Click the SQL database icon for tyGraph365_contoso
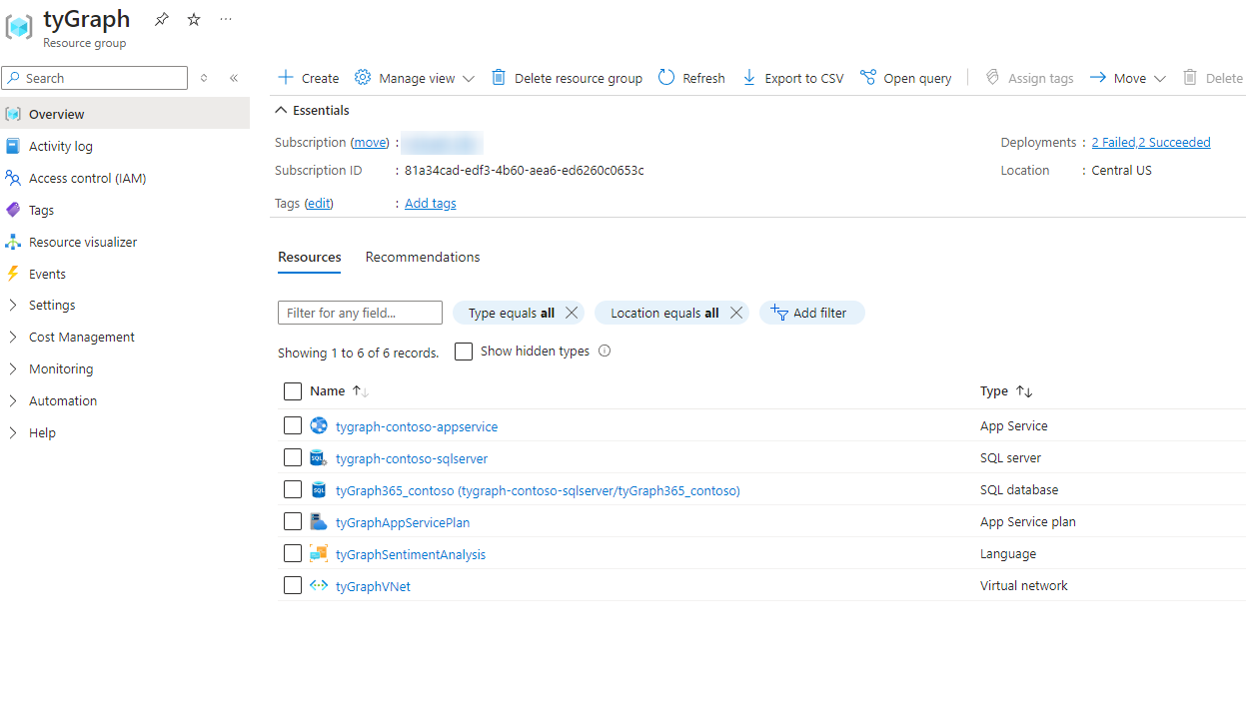Image resolution: width=1246 pixels, height=714 pixels. pyautogui.click(x=319, y=489)
